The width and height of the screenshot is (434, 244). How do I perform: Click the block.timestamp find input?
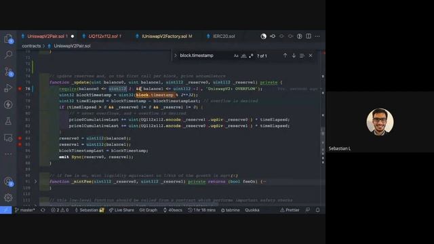(x=205, y=56)
